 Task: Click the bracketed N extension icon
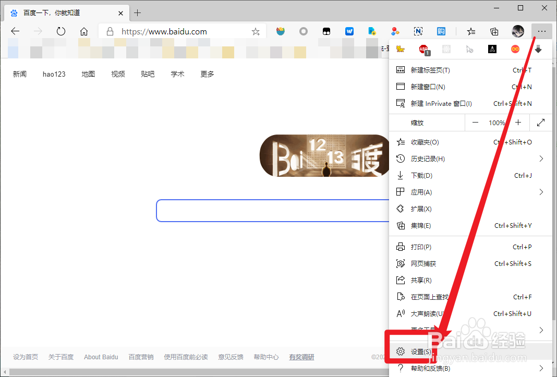click(418, 32)
